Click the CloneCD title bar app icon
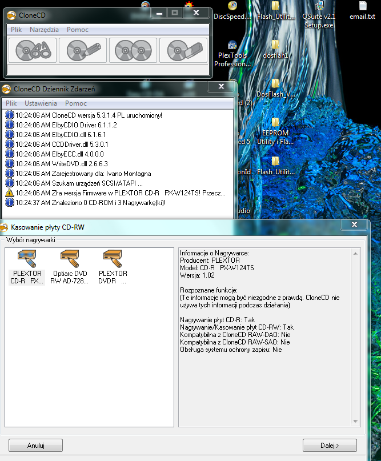381x461 pixels. click(11, 15)
